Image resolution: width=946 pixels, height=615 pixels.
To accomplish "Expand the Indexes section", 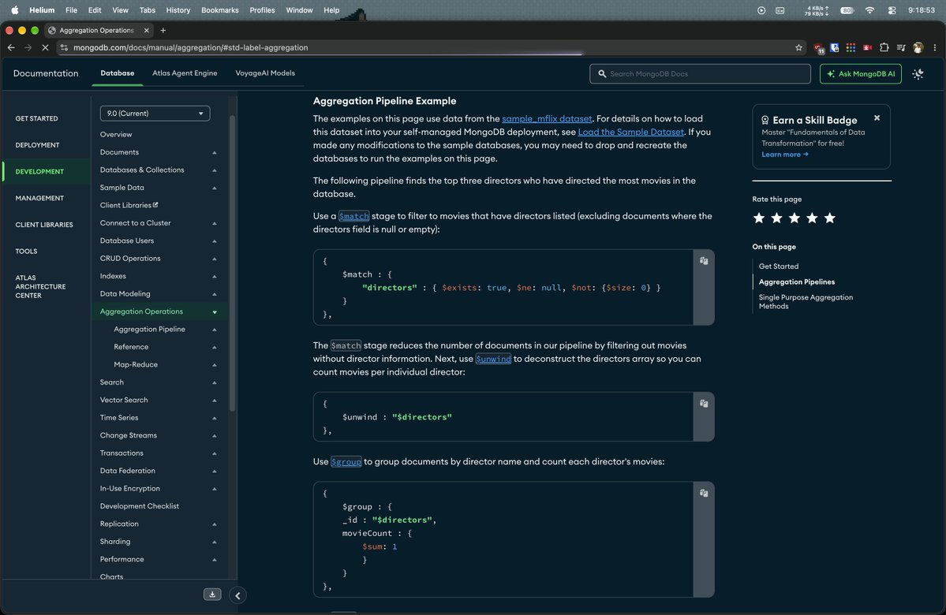I will 214,276.
